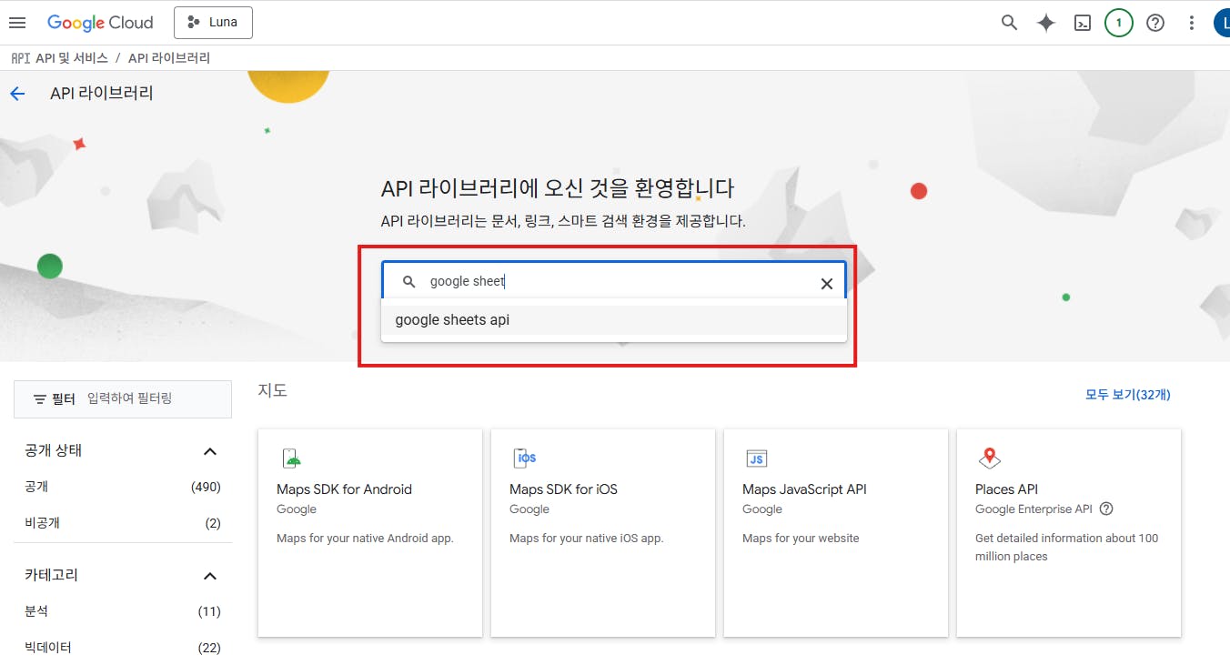Open the Maps SDK for Android card
The width and height of the screenshot is (1230, 665).
370,533
